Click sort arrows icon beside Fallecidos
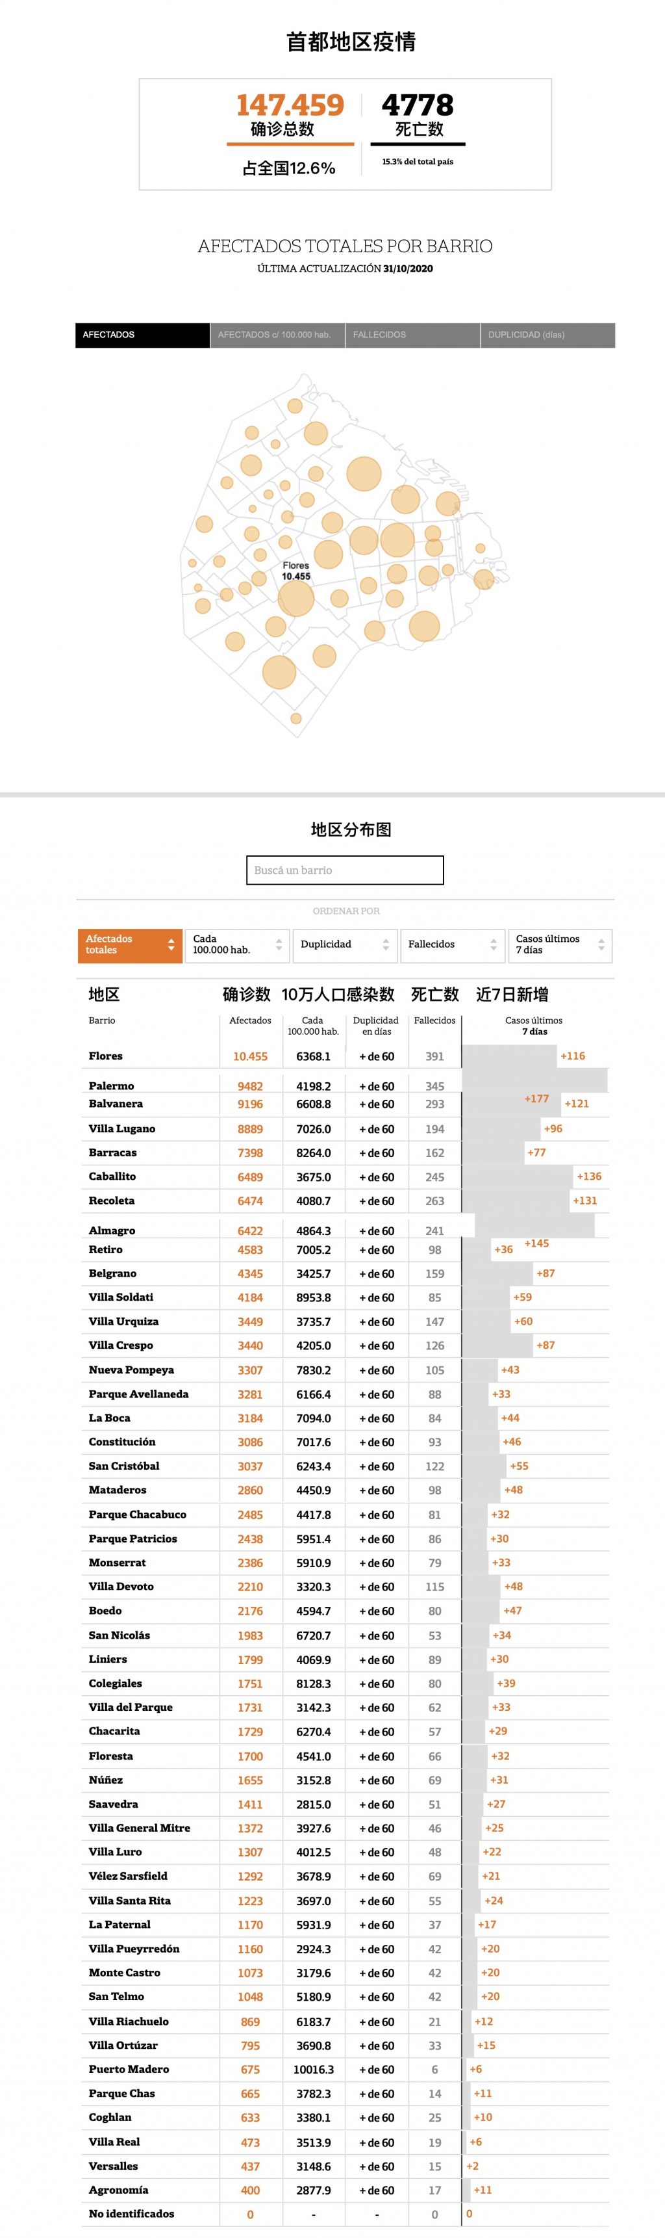Screen dimensions: 665x2238 494,944
